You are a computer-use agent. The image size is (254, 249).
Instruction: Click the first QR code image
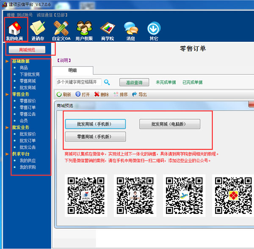coord(86,196)
